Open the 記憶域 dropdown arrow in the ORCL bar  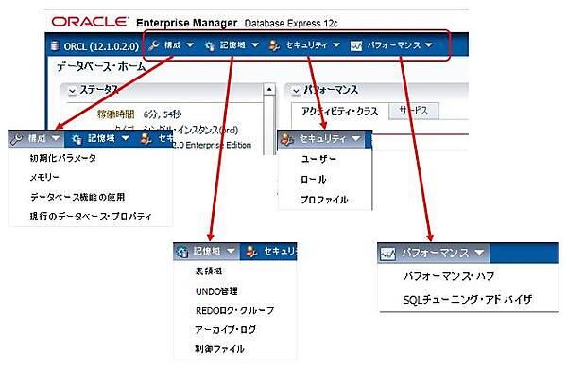point(254,45)
